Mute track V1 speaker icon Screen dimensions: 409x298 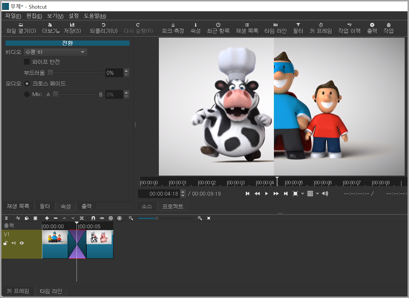(14, 243)
